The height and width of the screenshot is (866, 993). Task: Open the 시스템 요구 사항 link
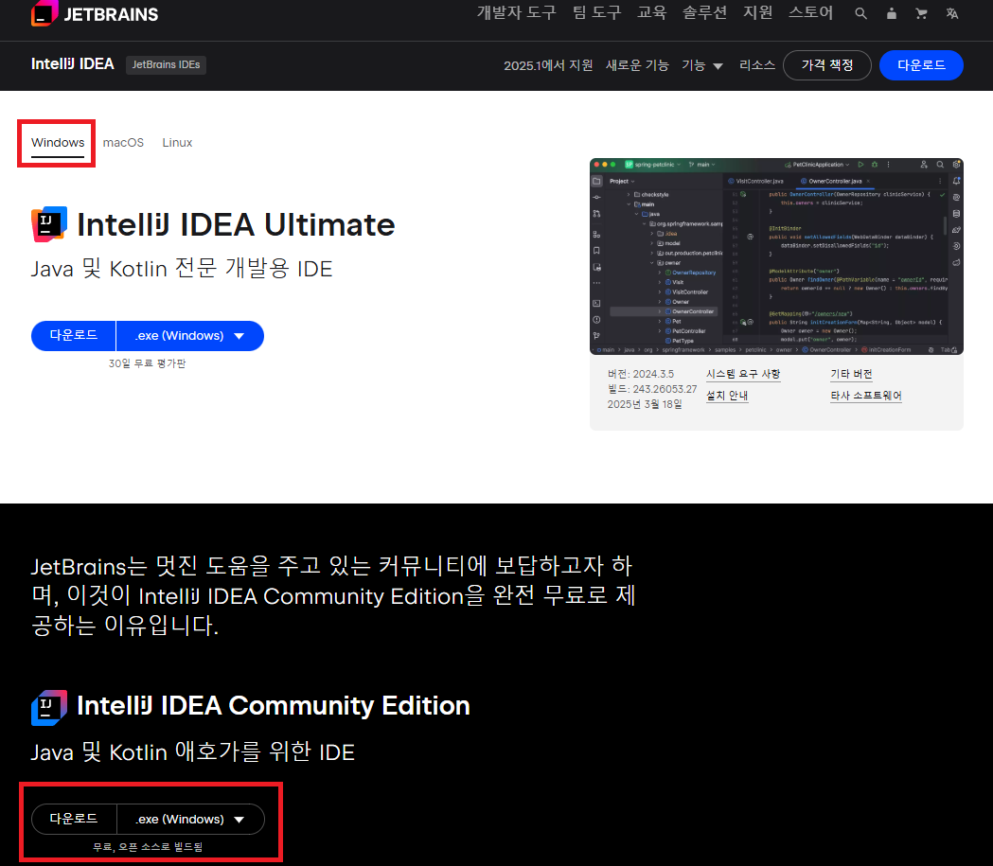tap(743, 374)
